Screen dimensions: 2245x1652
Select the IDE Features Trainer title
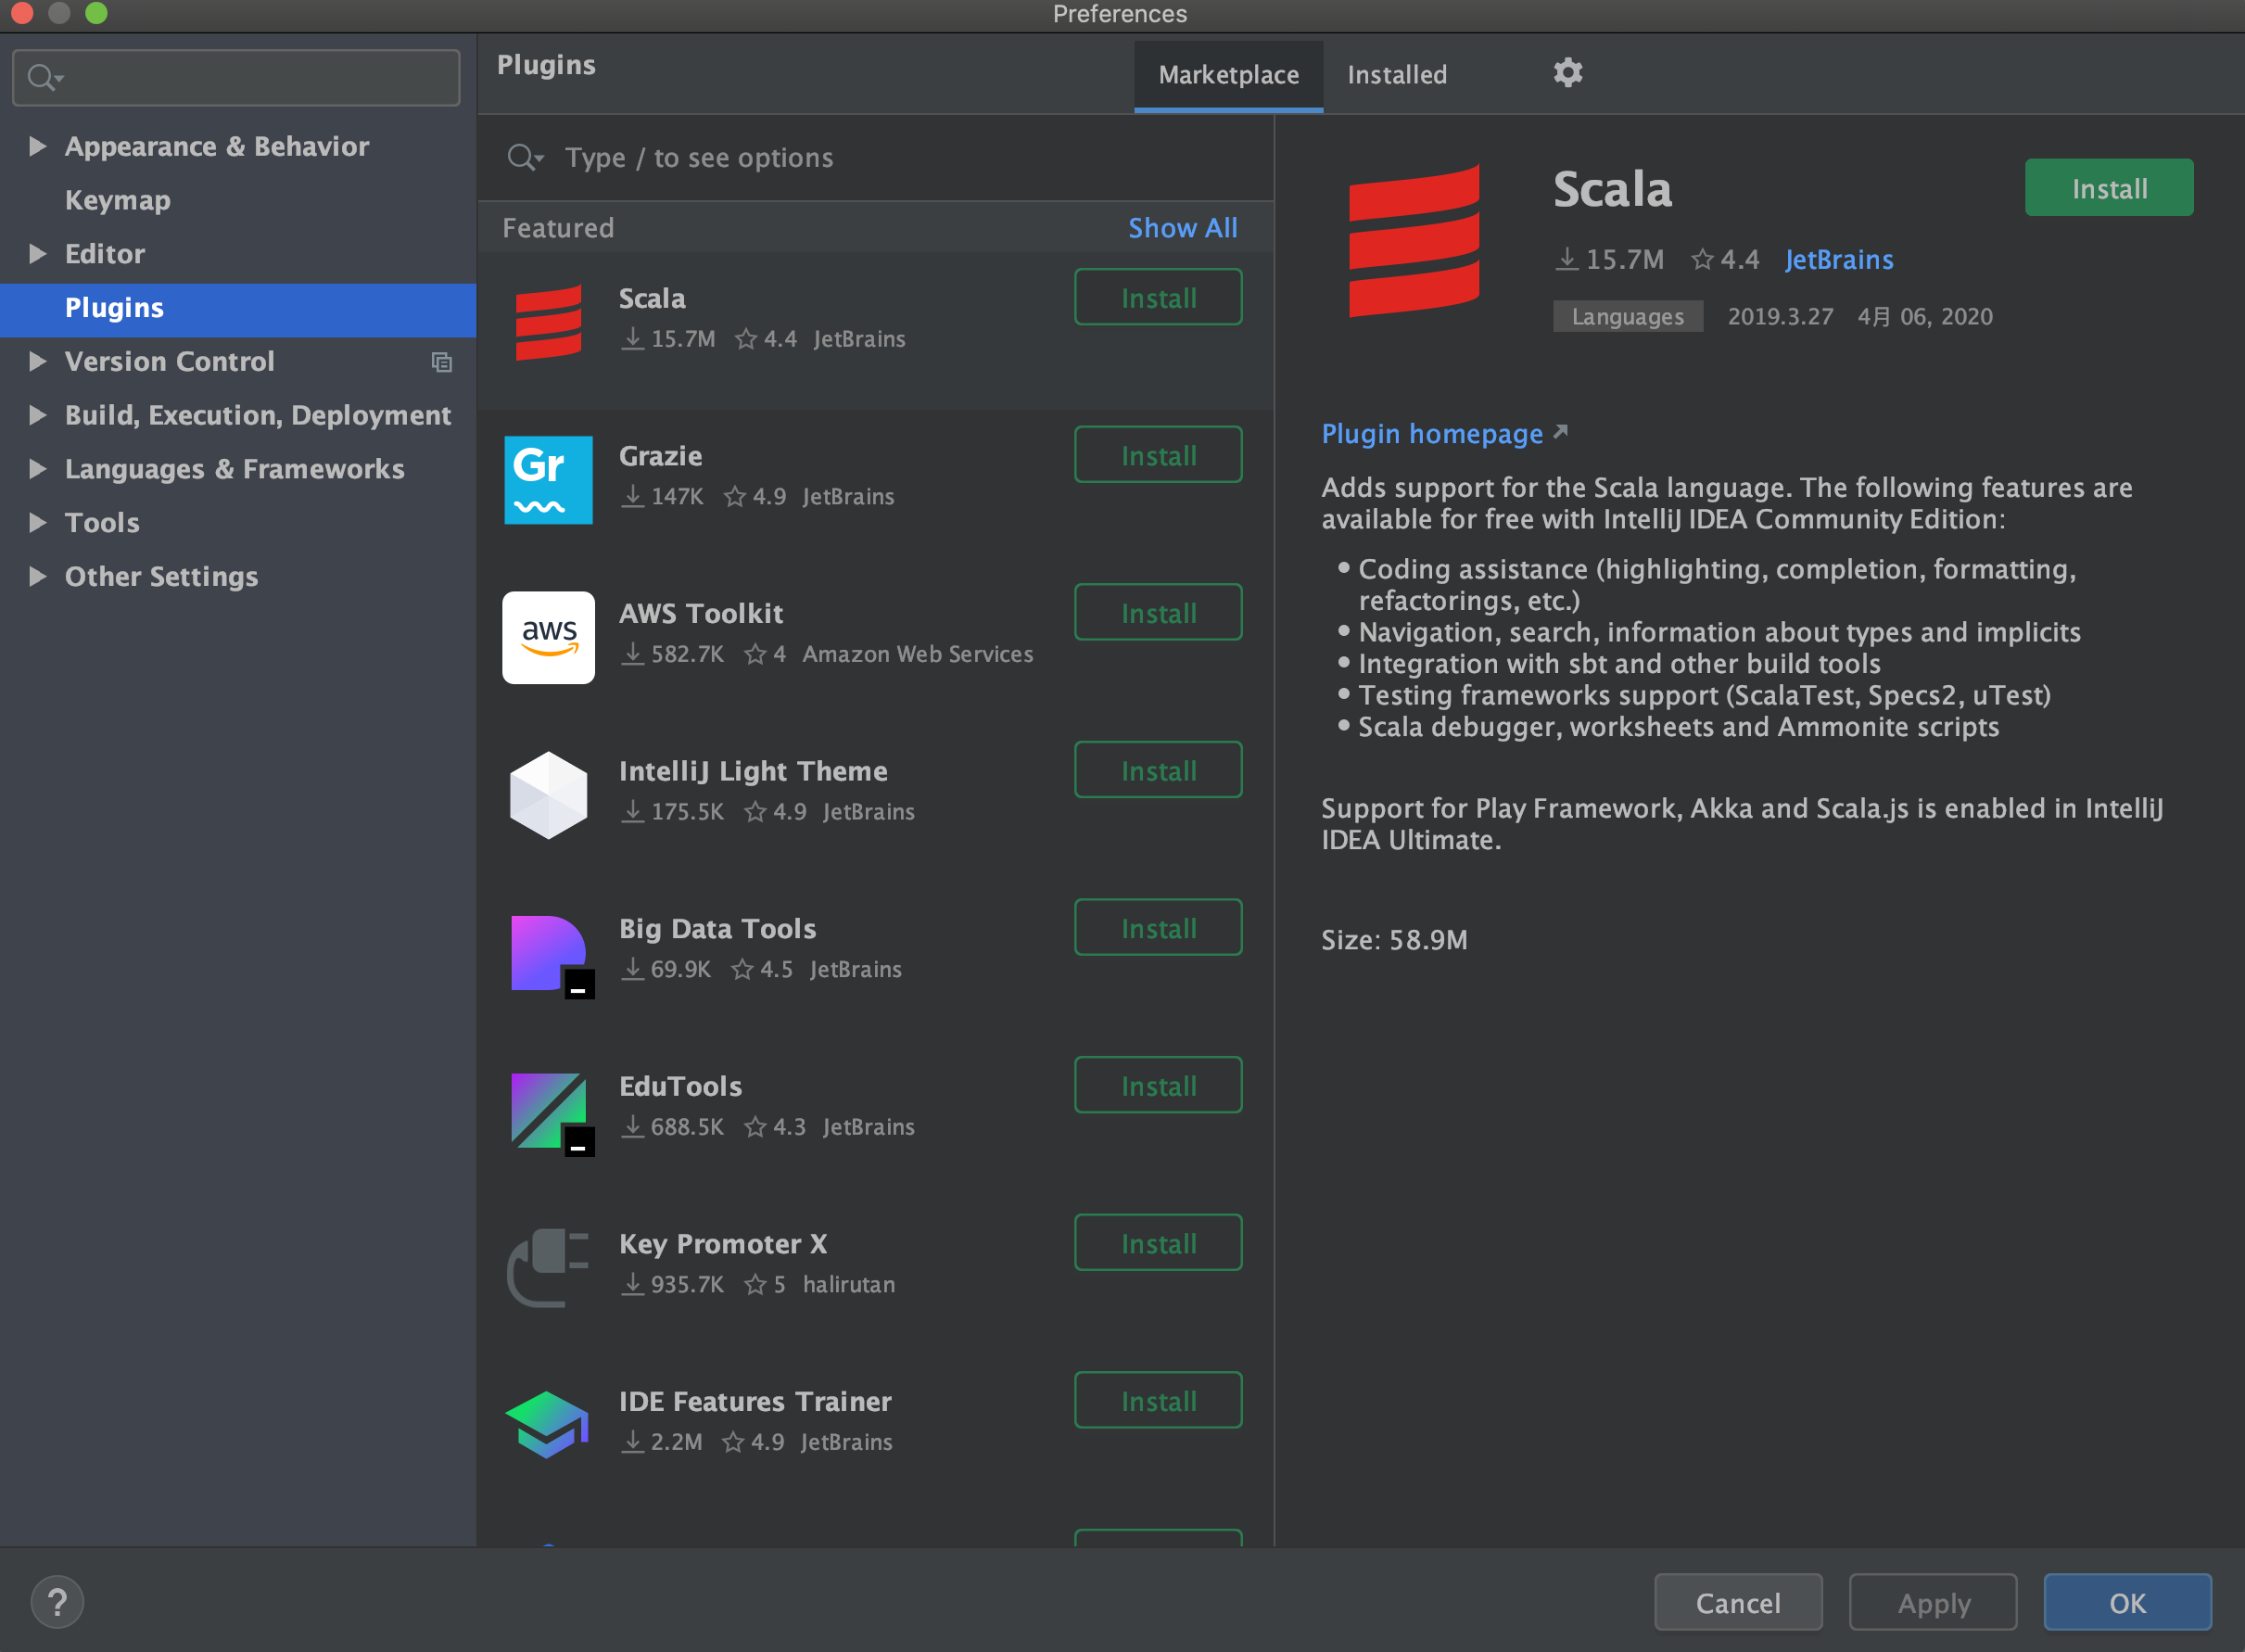click(755, 1401)
